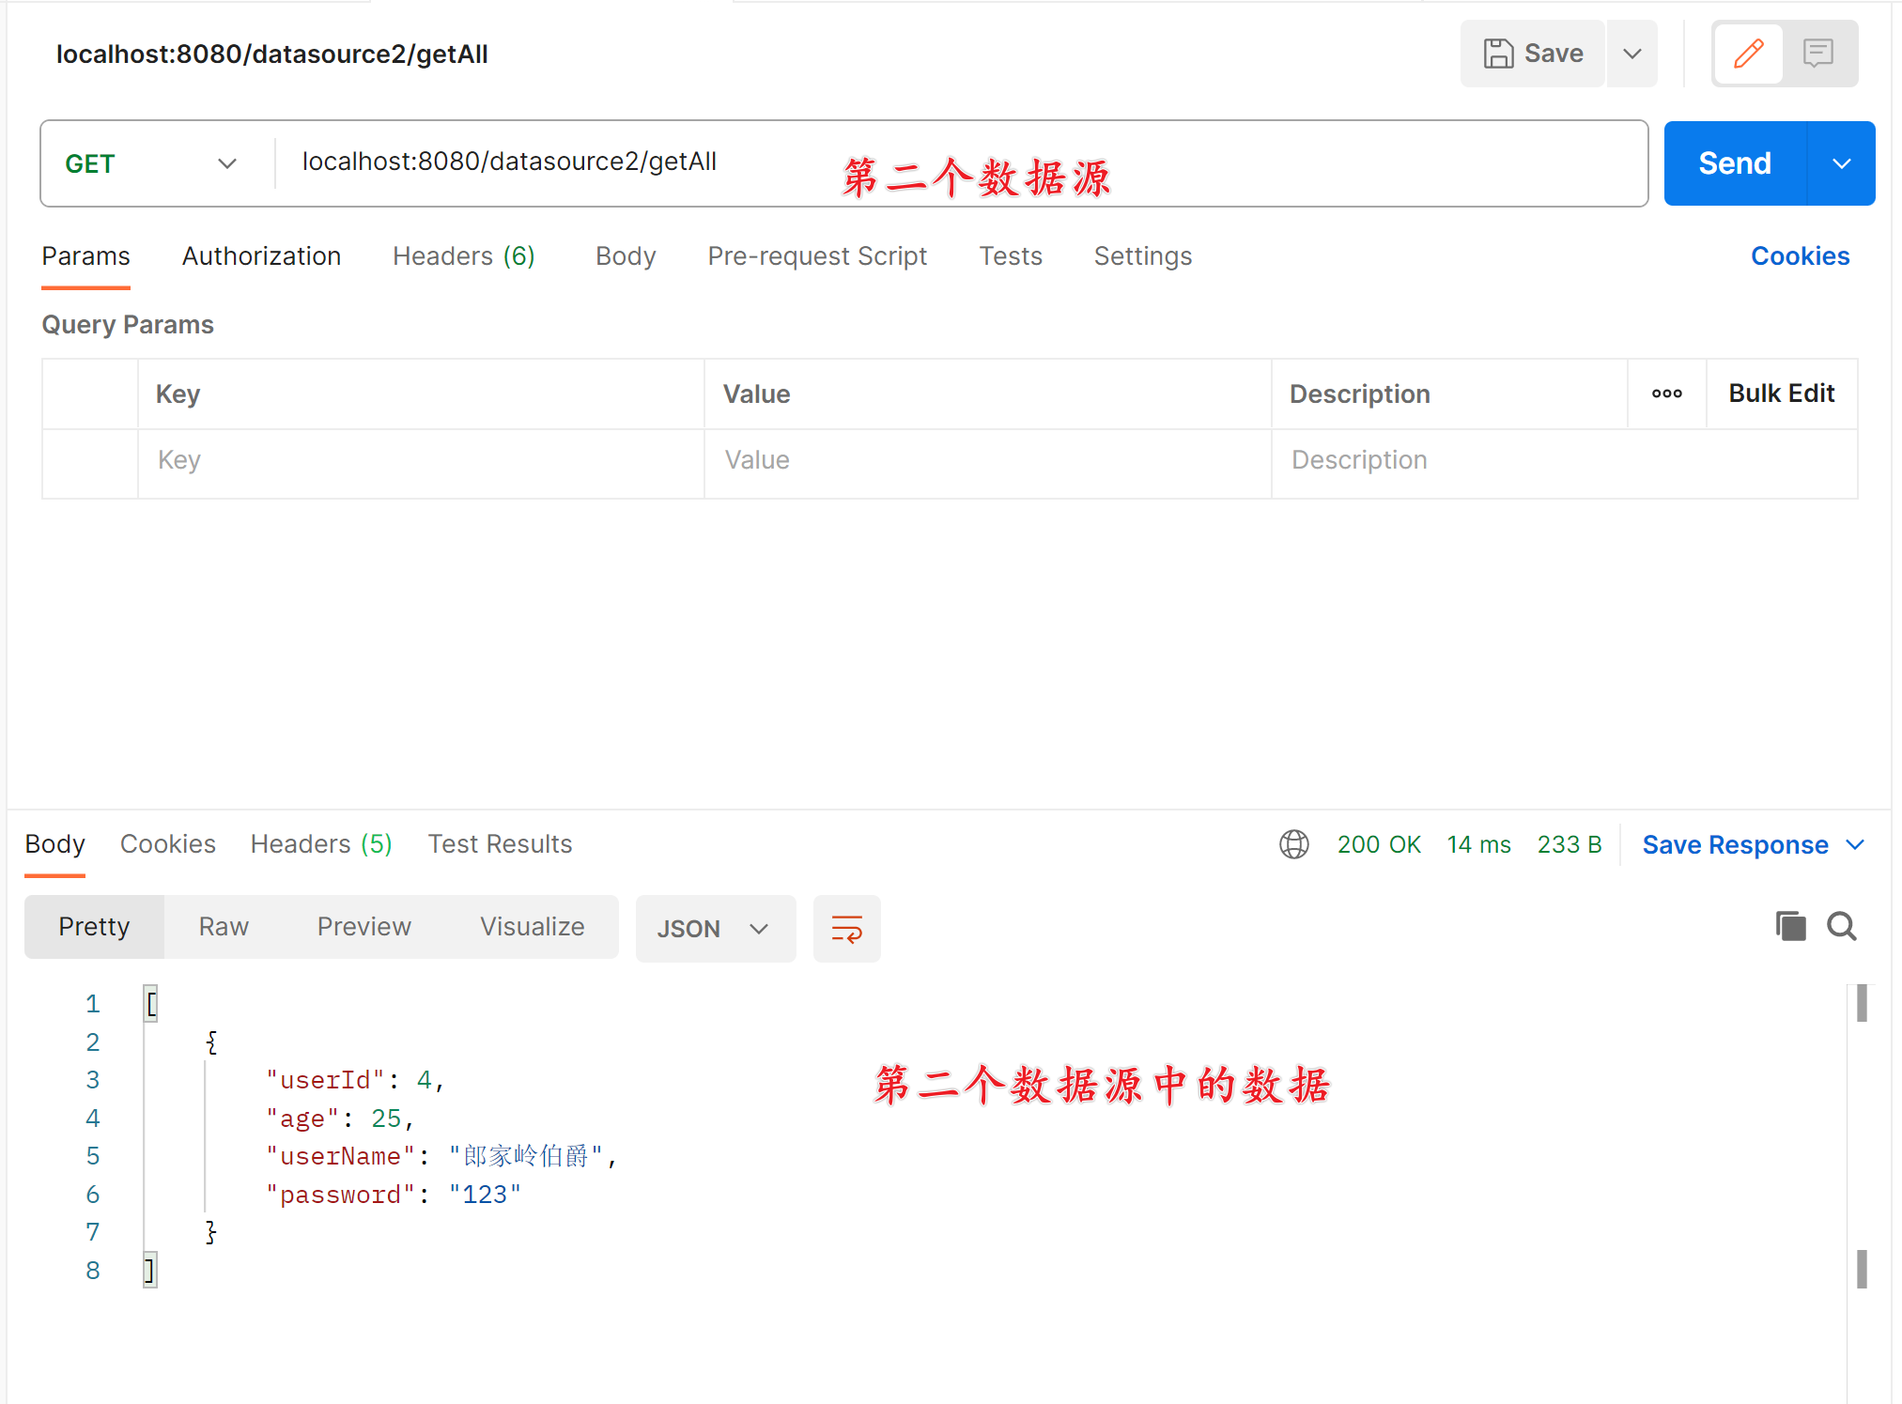This screenshot has height=1404, width=1902.
Task: Select the Pretty view
Action: (94, 927)
